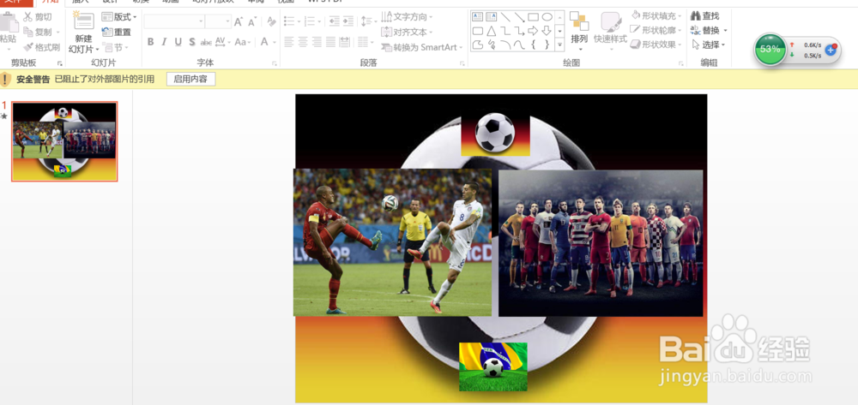Open the 排列 arrange dropdown
858x405 pixels.
(579, 32)
